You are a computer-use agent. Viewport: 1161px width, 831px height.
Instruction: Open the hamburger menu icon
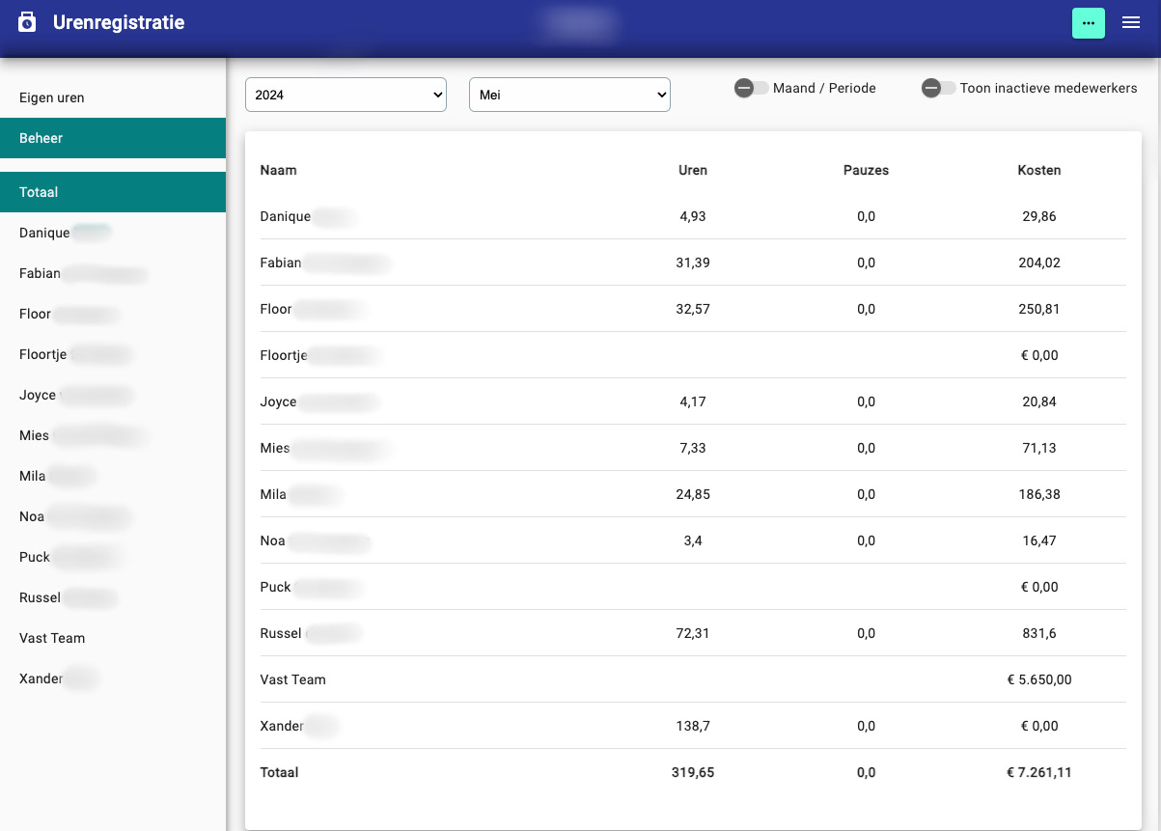1131,23
